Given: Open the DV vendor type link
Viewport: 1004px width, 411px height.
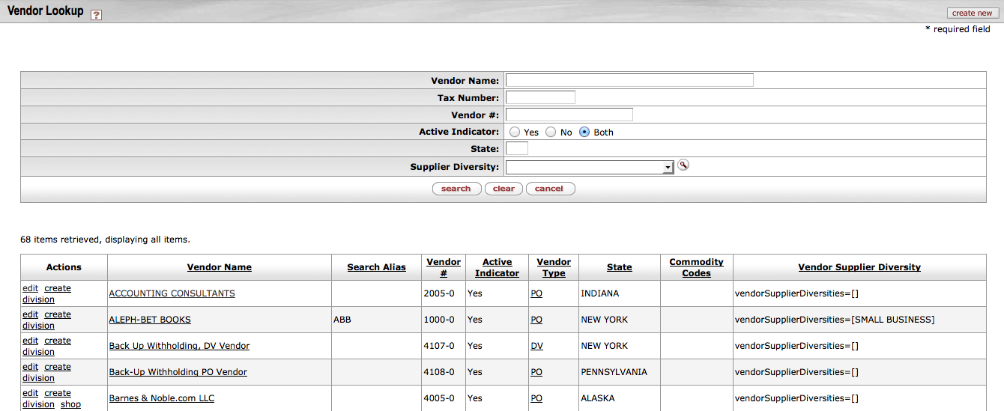Looking at the screenshot, I should (x=536, y=346).
